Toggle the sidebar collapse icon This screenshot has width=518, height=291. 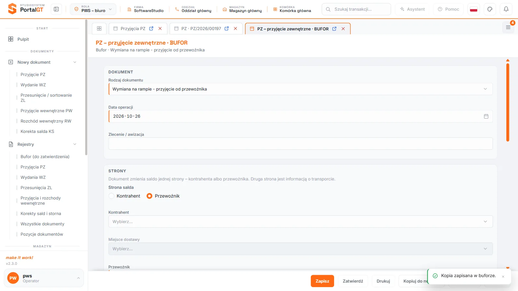pos(56,9)
